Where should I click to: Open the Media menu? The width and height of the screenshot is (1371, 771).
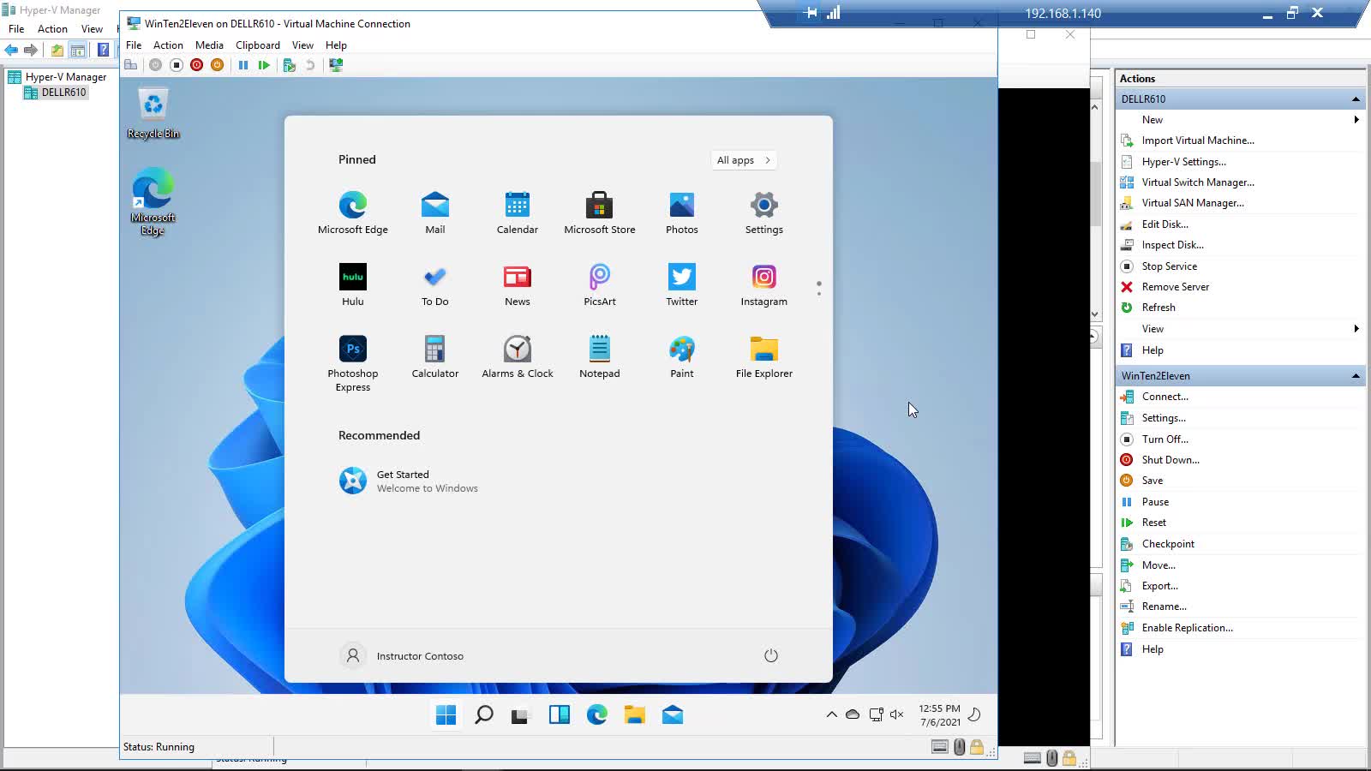[209, 45]
